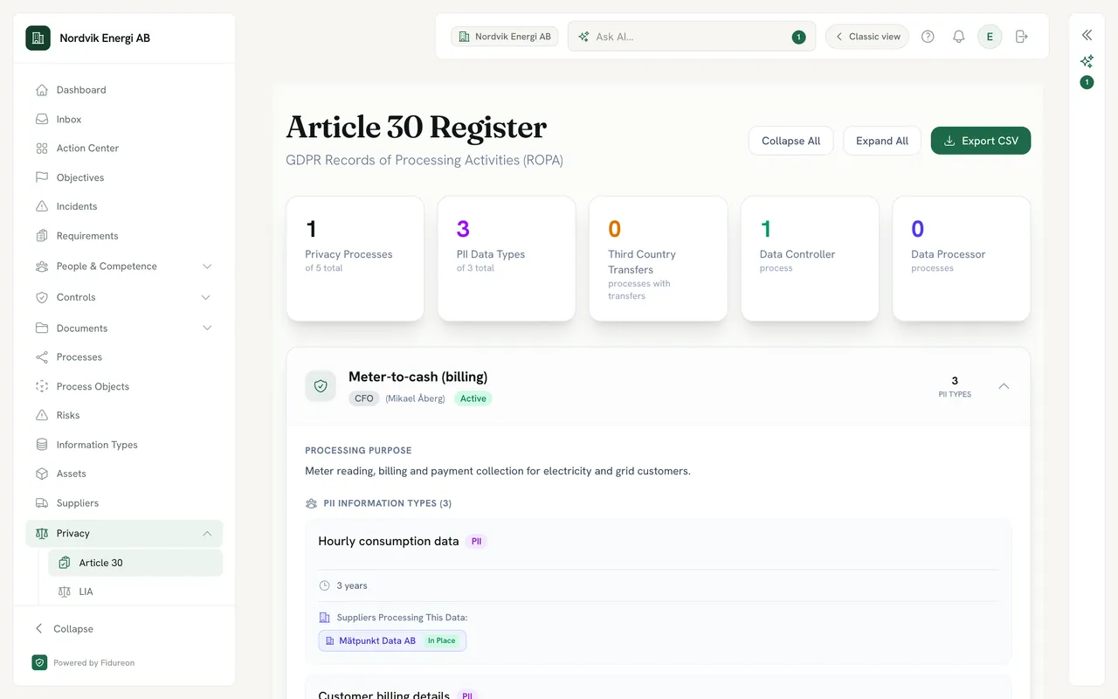Expand People & Competence menu
The image size is (1118, 699).
click(x=124, y=266)
